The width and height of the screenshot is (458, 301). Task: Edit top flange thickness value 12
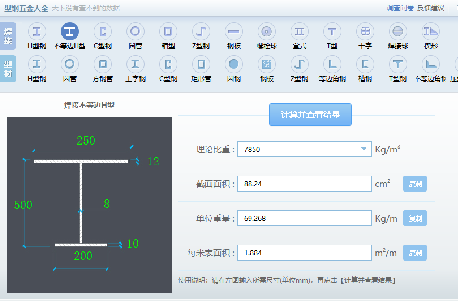pos(153,162)
